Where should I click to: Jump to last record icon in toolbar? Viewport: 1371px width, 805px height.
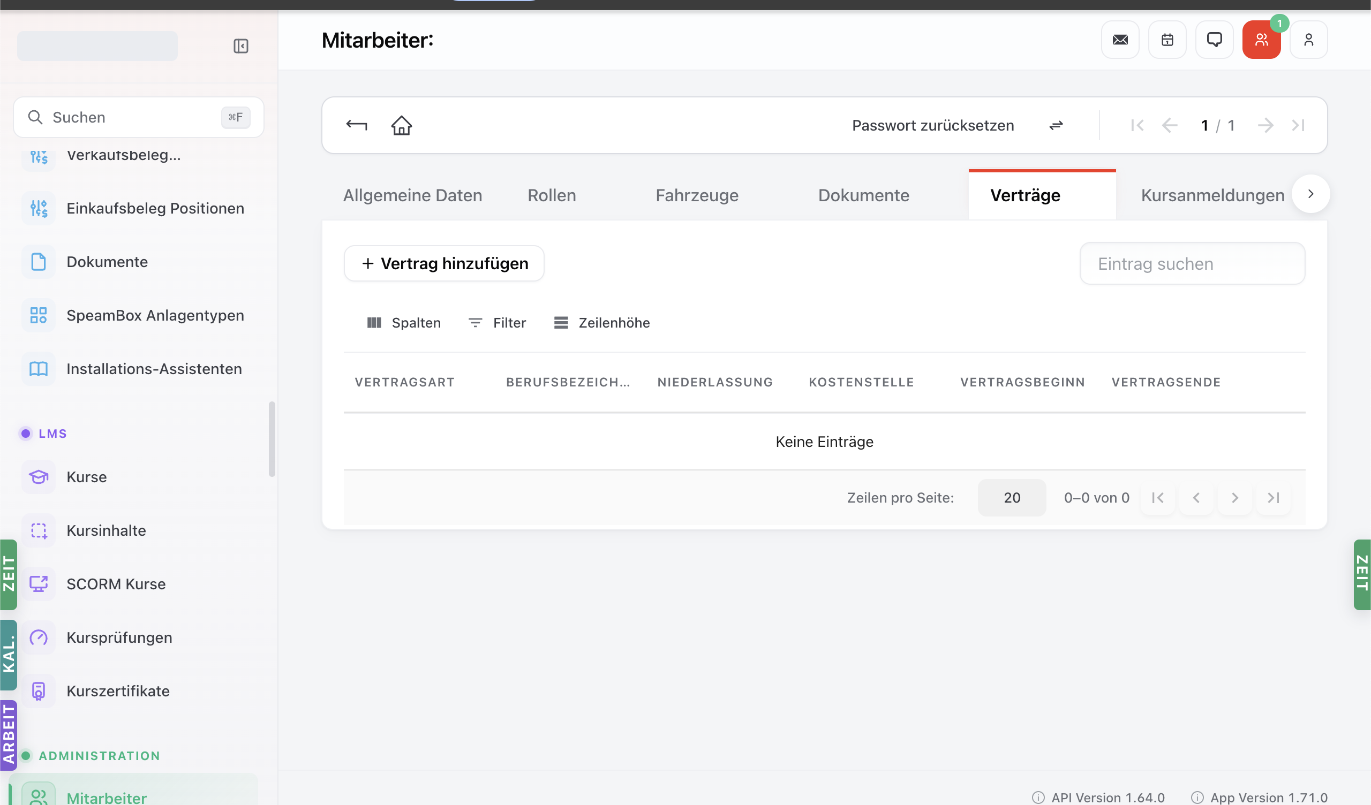(x=1298, y=125)
